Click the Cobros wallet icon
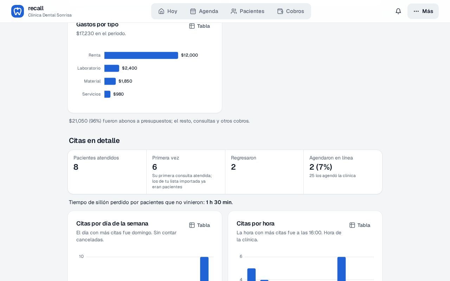The height and width of the screenshot is (281, 450). (x=280, y=11)
